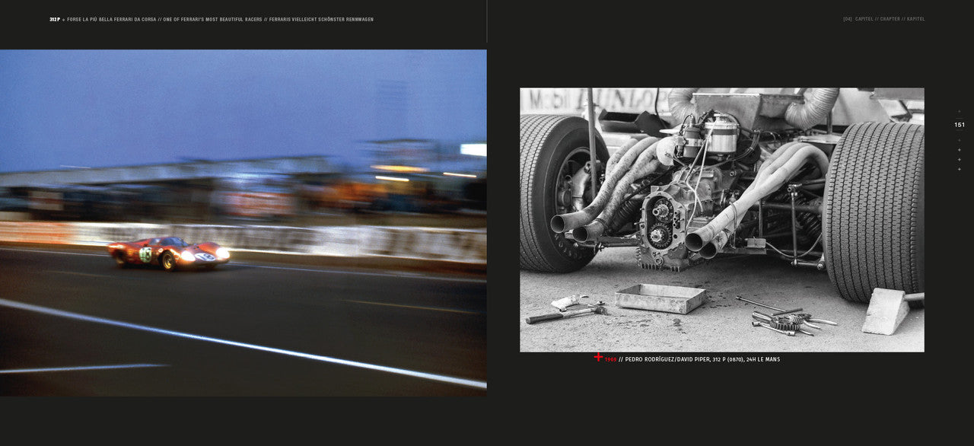Select the topmost plus symbol above page number 151

pos(960,111)
